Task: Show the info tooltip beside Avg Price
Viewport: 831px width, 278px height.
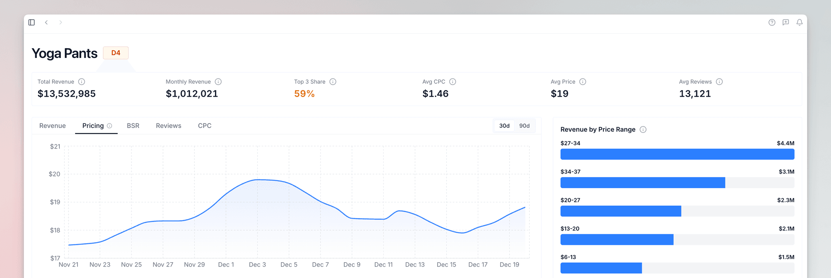Action: pyautogui.click(x=583, y=82)
